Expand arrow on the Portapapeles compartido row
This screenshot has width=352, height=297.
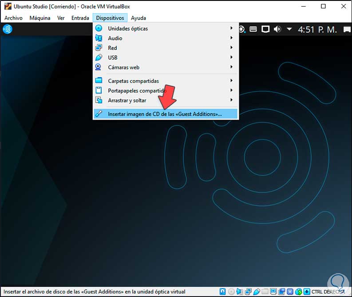pyautogui.click(x=231, y=90)
